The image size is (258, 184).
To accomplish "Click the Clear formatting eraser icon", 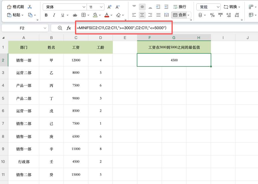I will [118, 15].
